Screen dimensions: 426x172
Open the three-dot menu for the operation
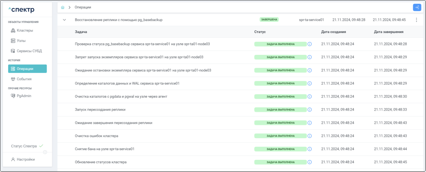(x=416, y=20)
